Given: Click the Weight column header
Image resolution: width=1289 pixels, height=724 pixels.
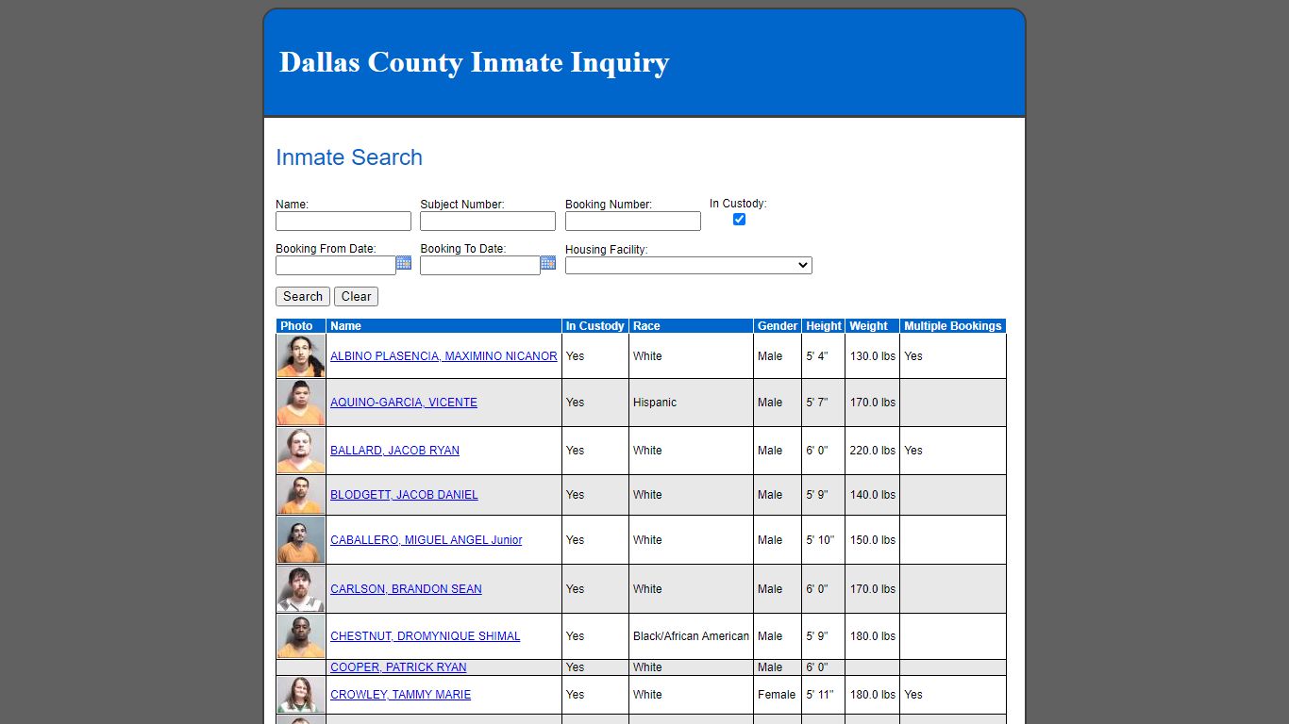Looking at the screenshot, I should point(872,326).
